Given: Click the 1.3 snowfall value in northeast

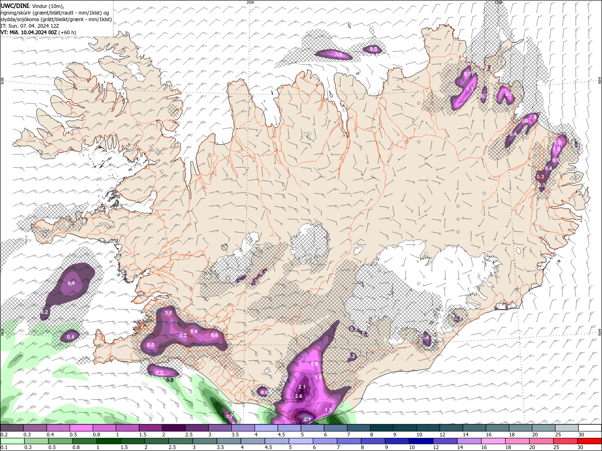Looking at the screenshot, I should [470, 89].
